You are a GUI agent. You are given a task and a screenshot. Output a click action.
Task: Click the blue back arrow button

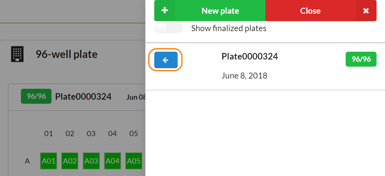point(166,60)
